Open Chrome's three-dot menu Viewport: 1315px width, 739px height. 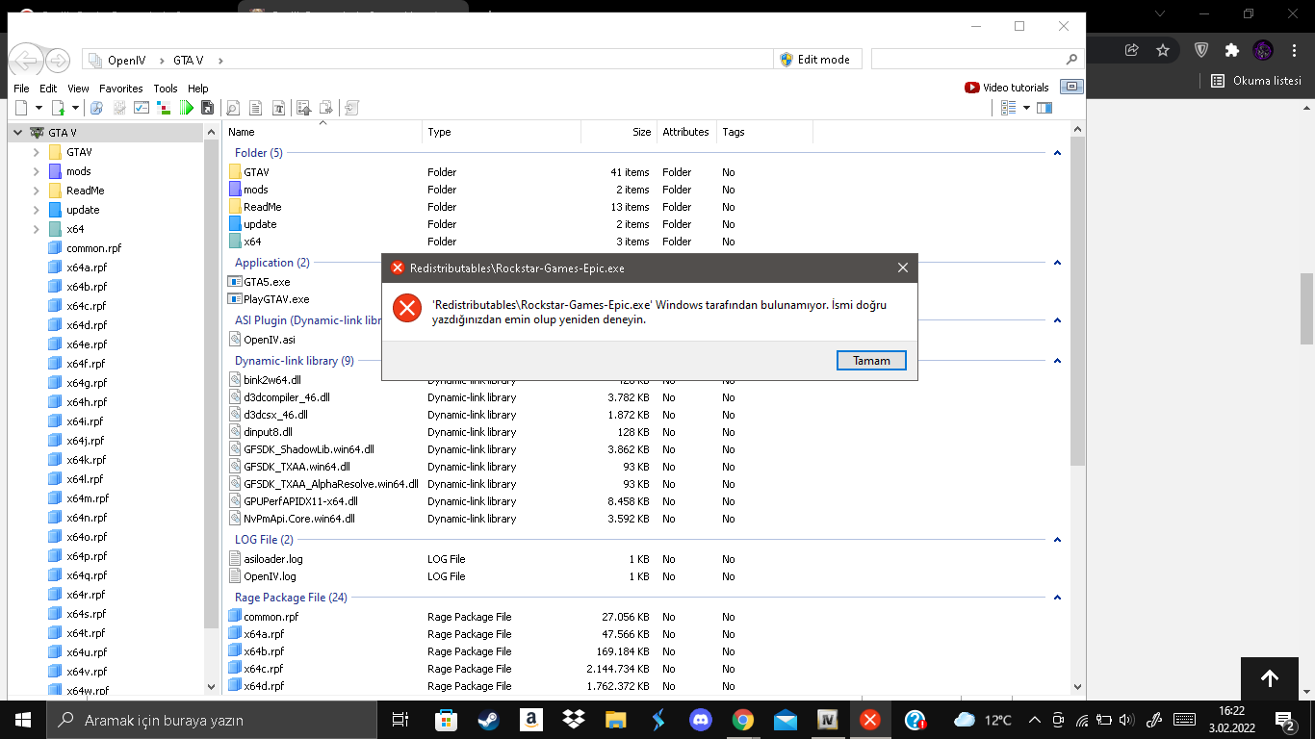pos(1295,50)
